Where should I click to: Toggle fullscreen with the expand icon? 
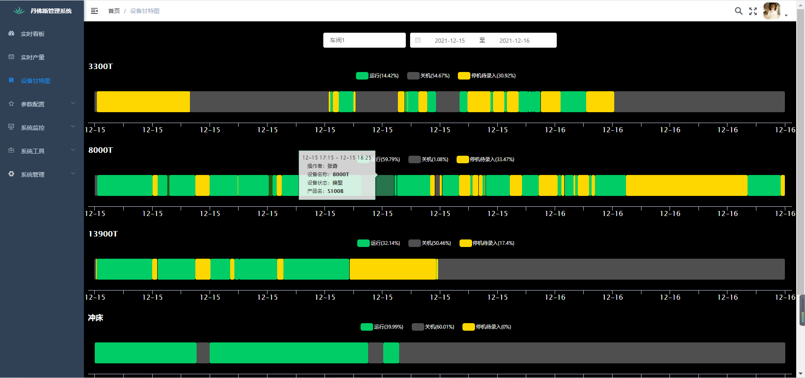point(753,11)
